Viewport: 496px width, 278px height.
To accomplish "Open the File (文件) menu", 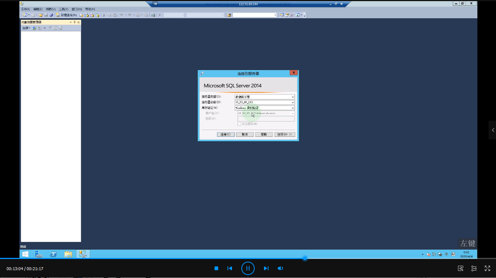I will (26, 9).
